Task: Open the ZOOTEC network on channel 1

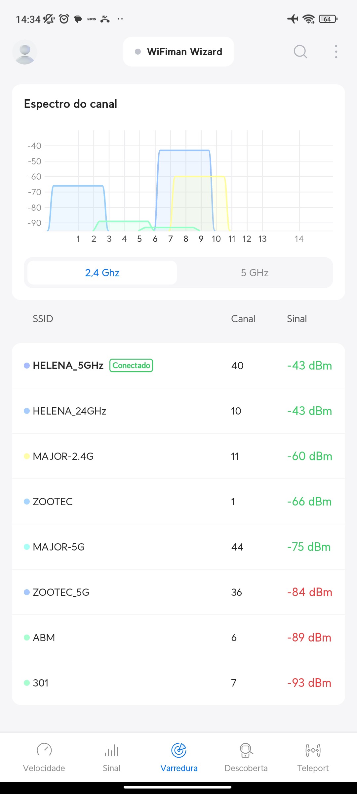Action: pyautogui.click(x=178, y=502)
